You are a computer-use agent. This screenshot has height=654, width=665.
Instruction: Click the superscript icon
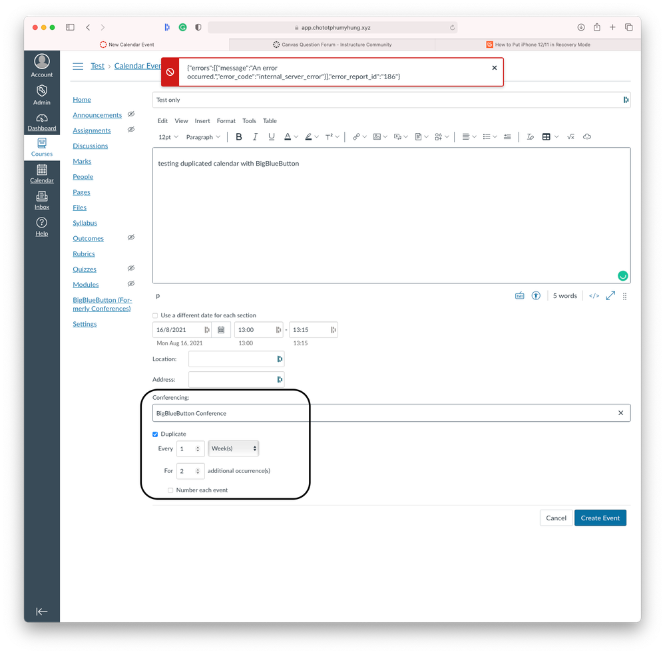point(329,137)
